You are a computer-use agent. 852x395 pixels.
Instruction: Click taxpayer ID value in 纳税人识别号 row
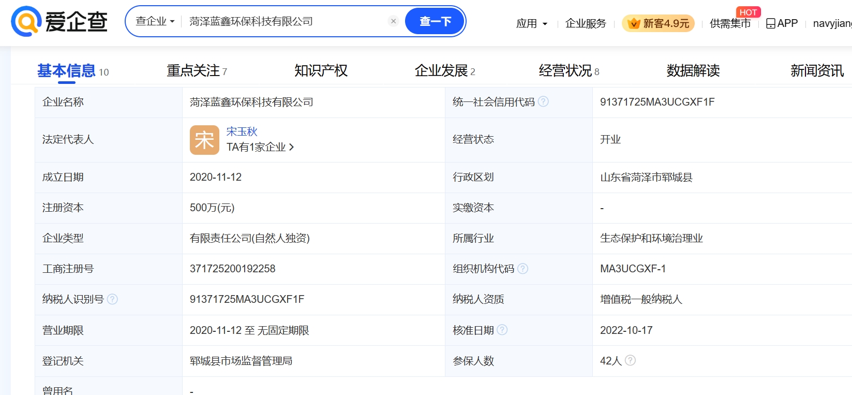click(x=247, y=299)
